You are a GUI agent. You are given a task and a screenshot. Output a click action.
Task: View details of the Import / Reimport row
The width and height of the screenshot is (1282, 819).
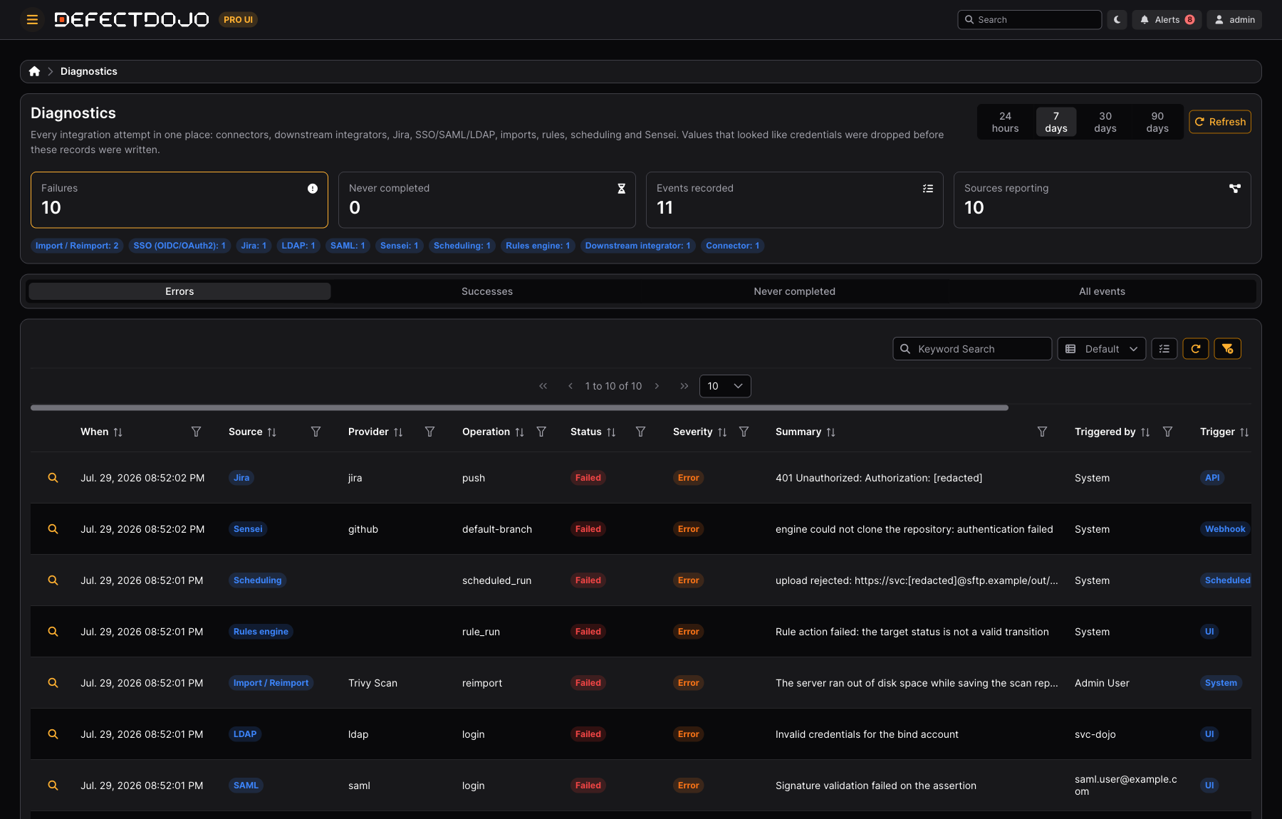click(53, 683)
